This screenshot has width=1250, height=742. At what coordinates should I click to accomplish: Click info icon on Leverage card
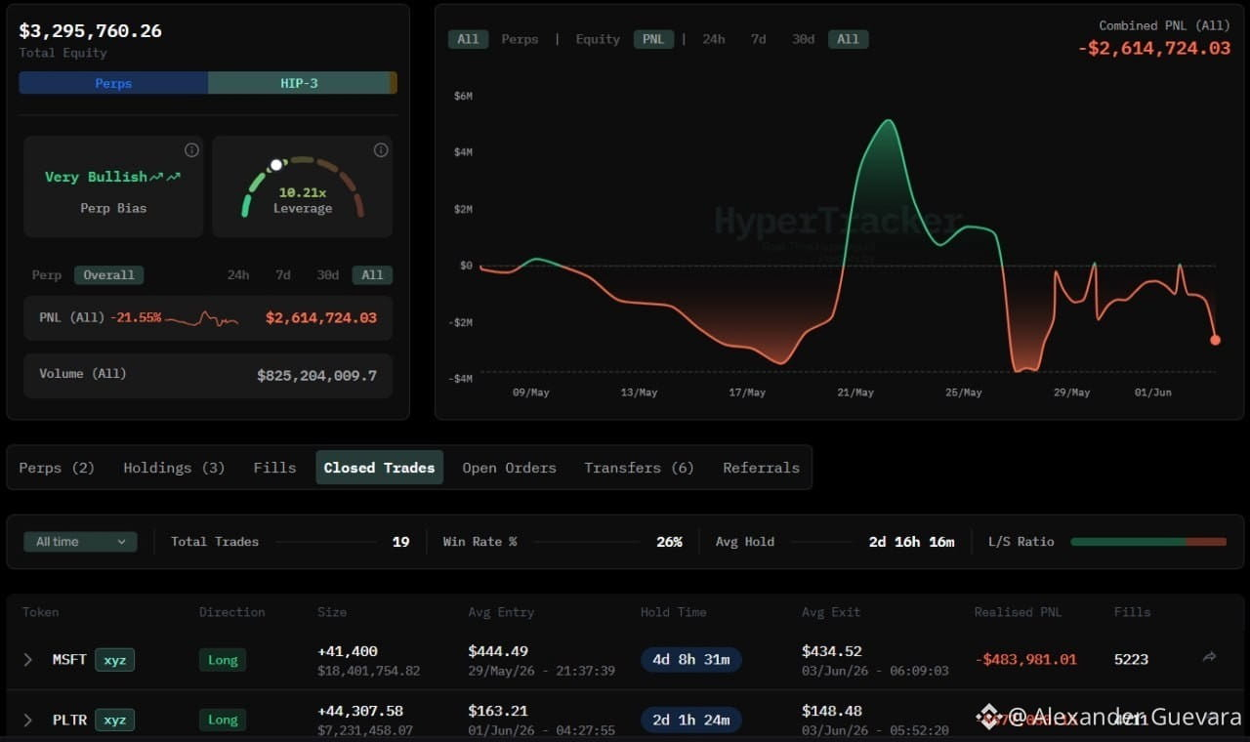coord(381,150)
